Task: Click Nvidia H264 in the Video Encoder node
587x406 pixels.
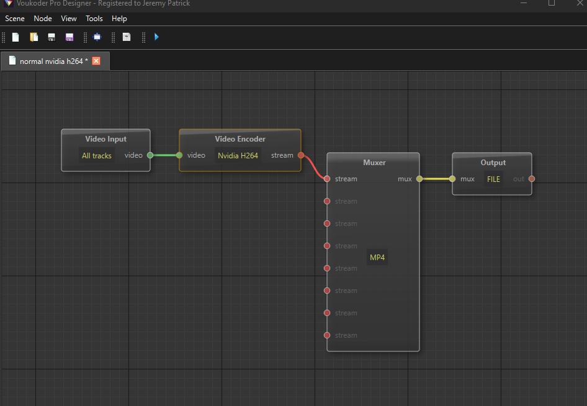Action: click(238, 156)
